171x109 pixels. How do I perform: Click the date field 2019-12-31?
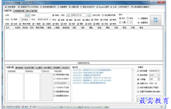point(79,15)
